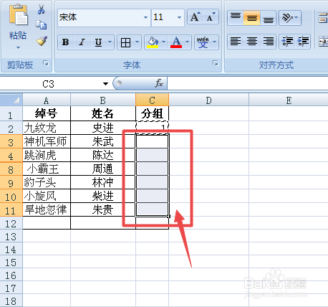This screenshot has height=307, width=328.
Task: Click the header cell 分组
Action: tap(152, 113)
